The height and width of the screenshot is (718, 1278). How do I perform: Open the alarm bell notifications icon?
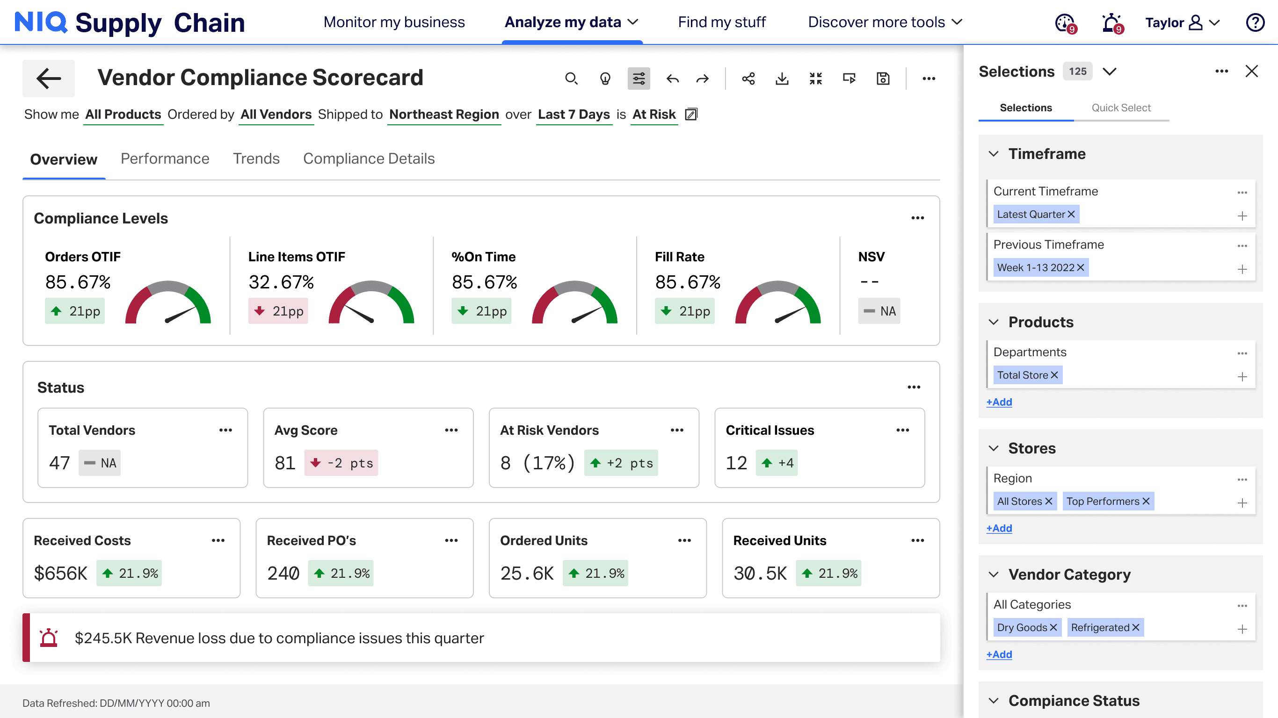(1112, 23)
